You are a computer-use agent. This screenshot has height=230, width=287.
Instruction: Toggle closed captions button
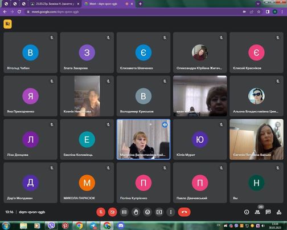[x=124, y=212]
